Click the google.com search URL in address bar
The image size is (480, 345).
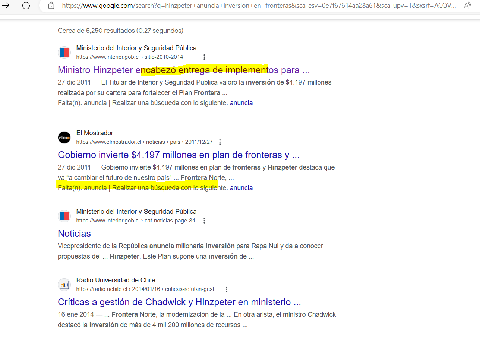point(259,6)
